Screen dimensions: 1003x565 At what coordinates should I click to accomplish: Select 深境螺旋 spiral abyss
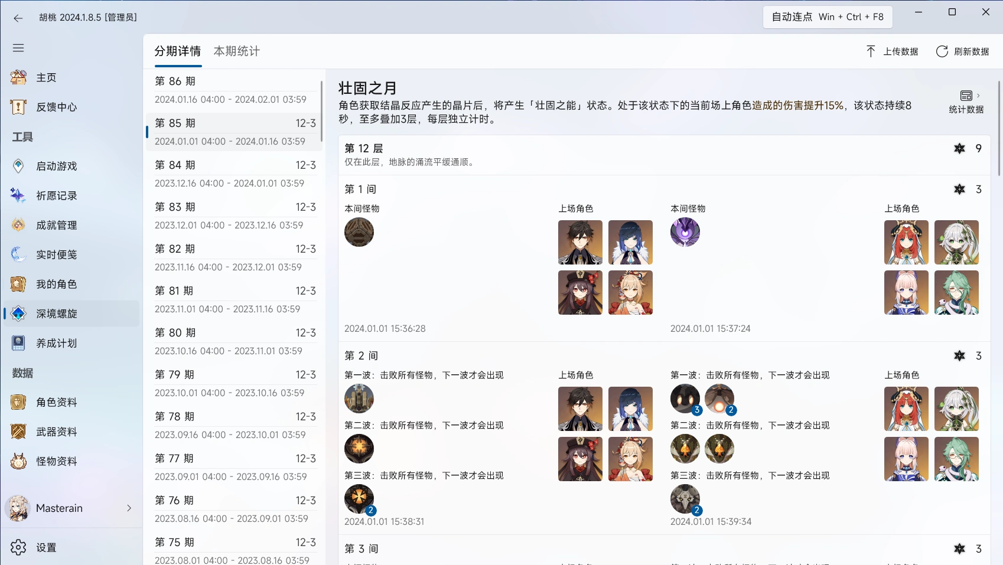point(71,313)
